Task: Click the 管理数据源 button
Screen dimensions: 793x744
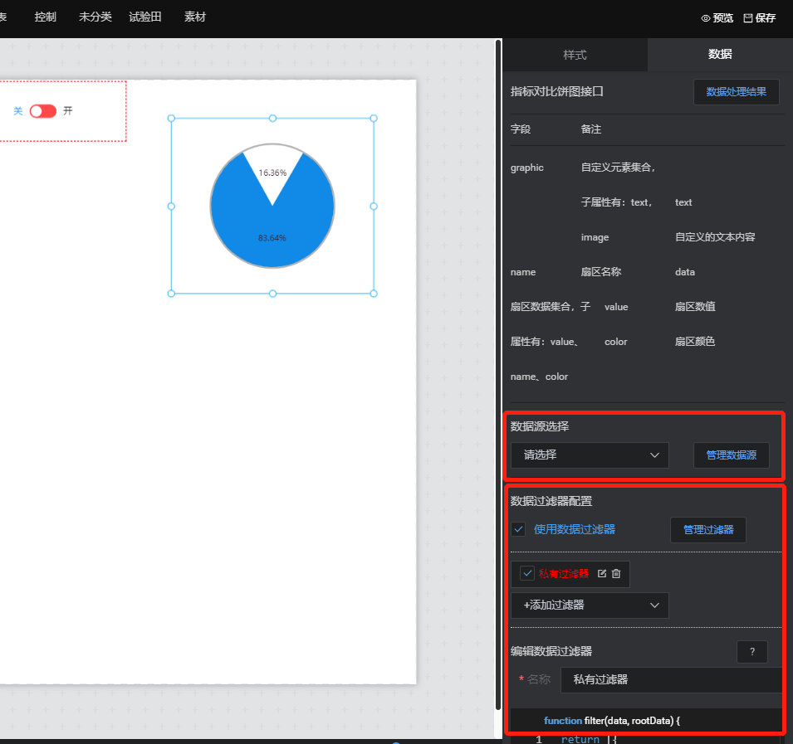Action: pyautogui.click(x=731, y=455)
